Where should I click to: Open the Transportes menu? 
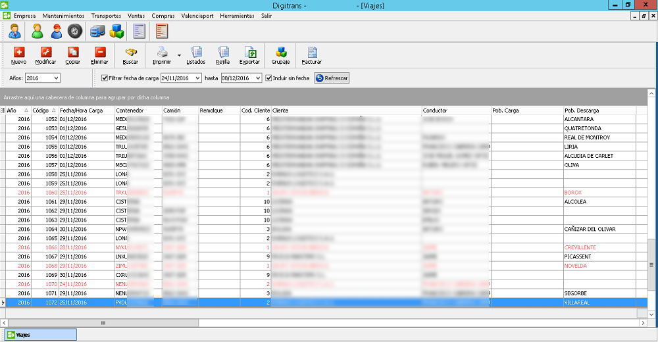[x=106, y=15]
